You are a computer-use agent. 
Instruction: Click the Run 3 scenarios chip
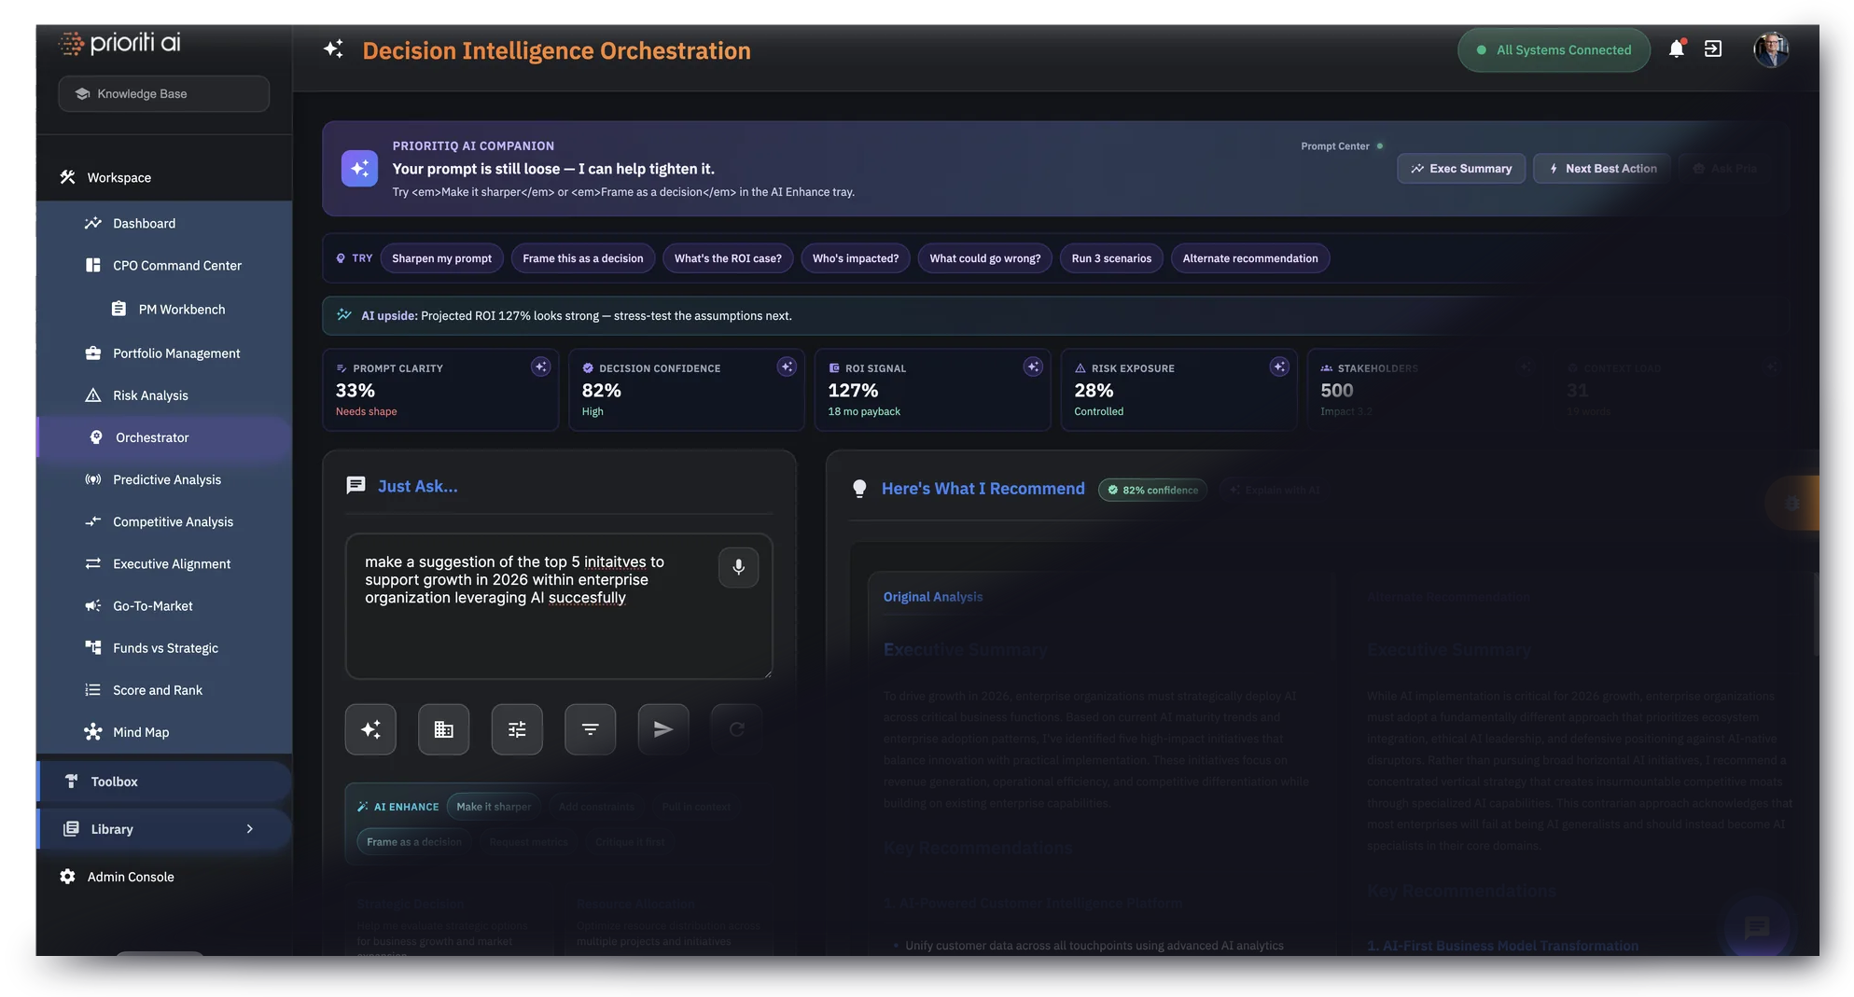point(1111,258)
